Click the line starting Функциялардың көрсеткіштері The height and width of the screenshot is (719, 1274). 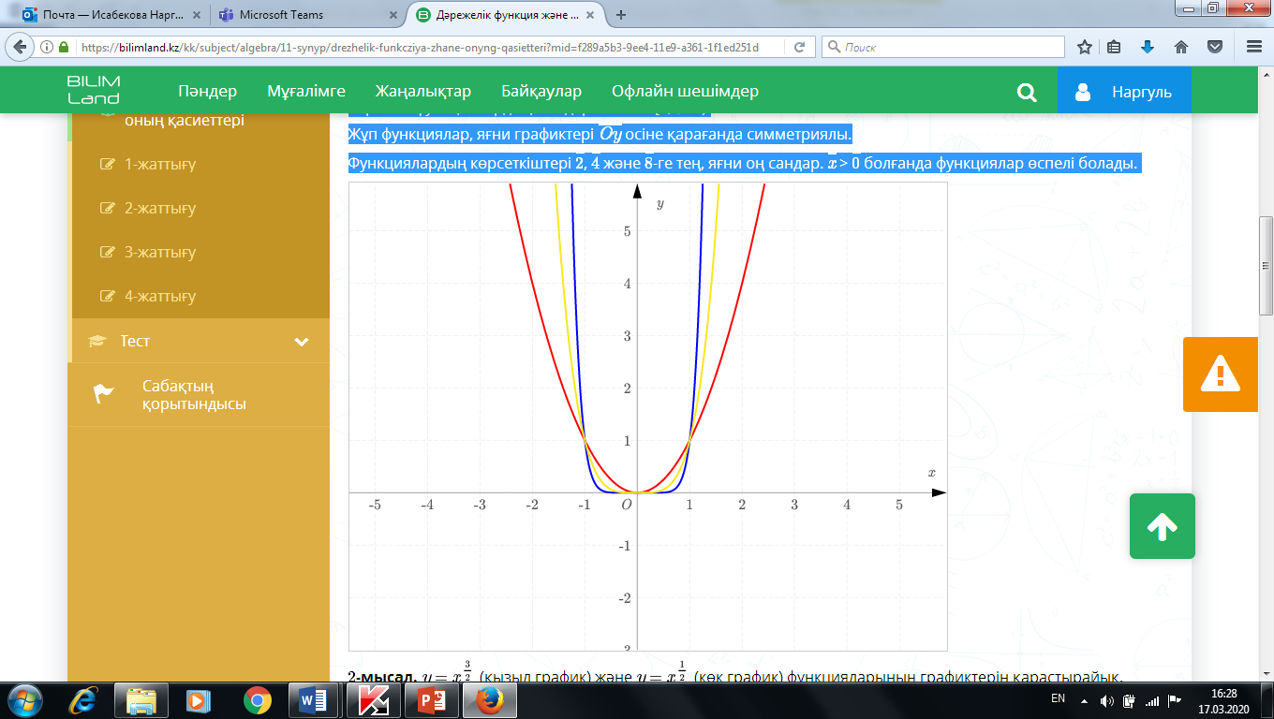tap(744, 163)
